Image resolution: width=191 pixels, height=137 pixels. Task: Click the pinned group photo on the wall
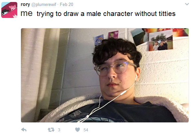161,40
